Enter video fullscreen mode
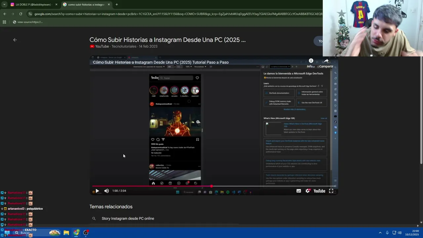The image size is (423, 238). [x=331, y=191]
